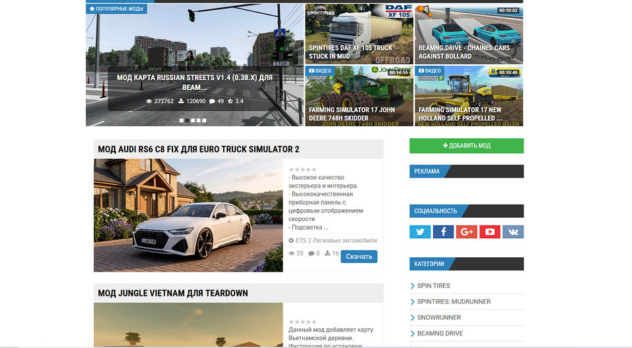Screen dimensions: 632x348
Task: Click the Категории section header
Action: pyautogui.click(x=467, y=264)
